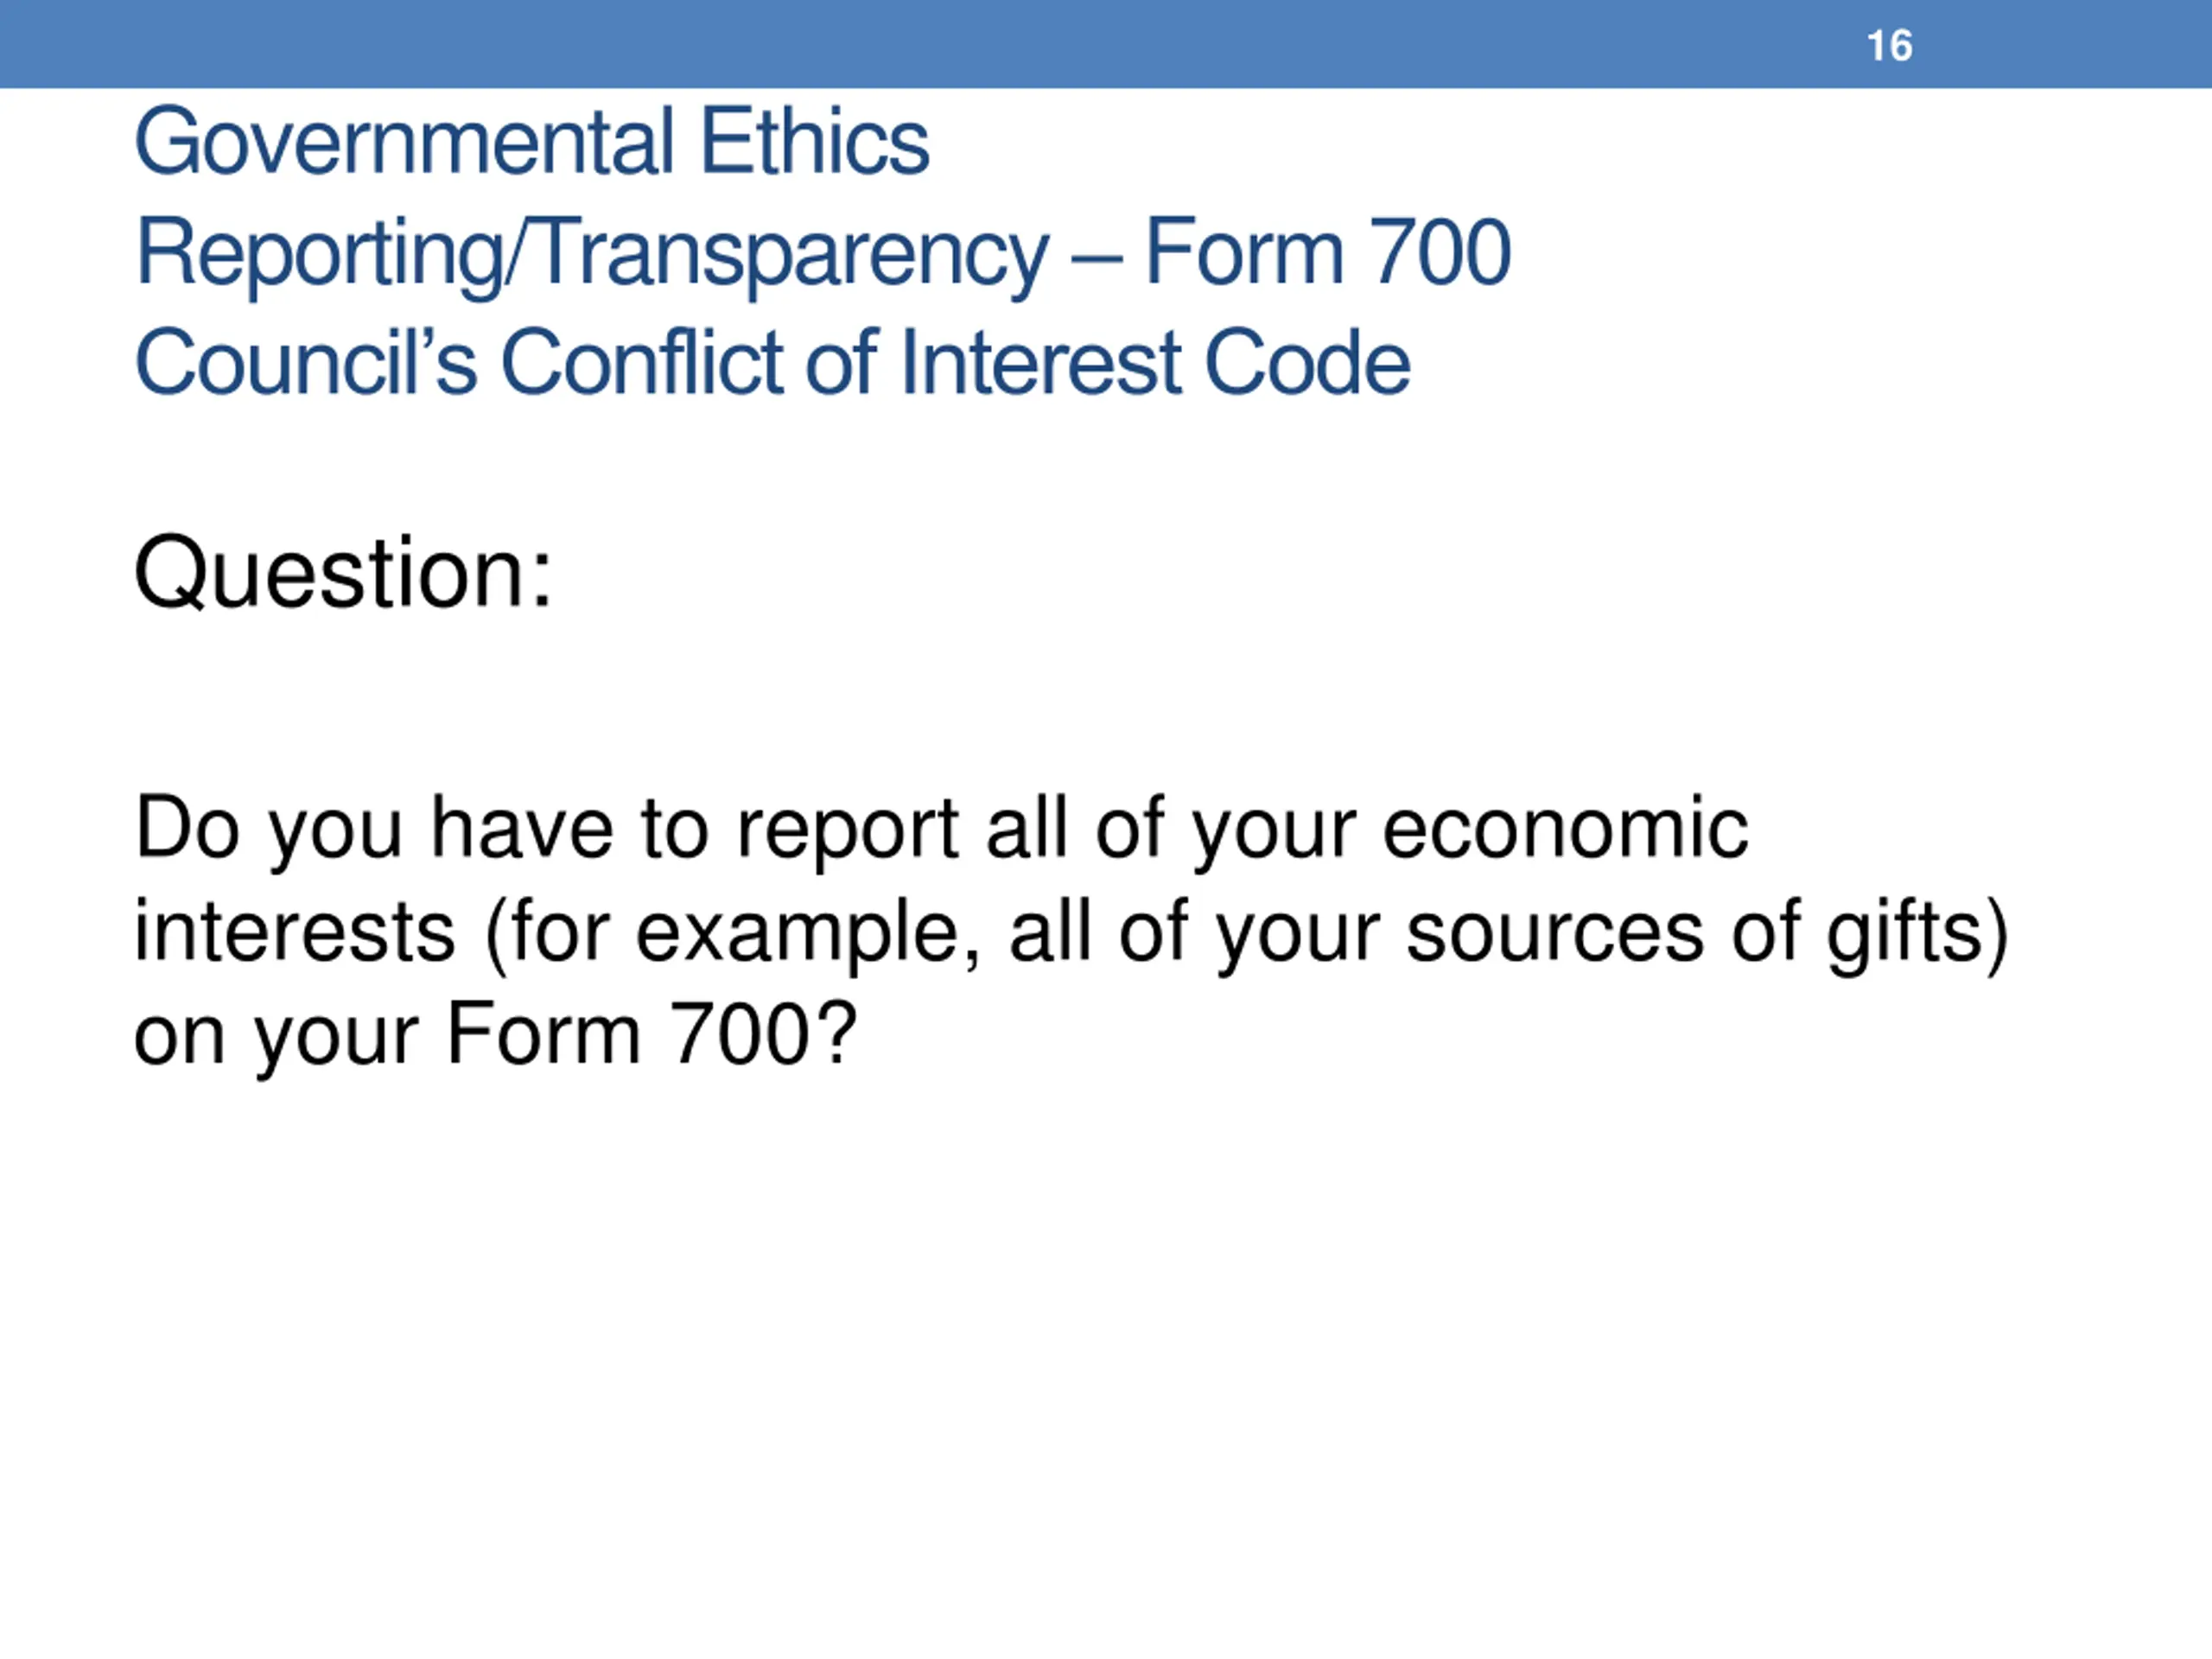Click "(for example," in the question text
This screenshot has width=2212, height=1659.
pyautogui.click(x=733, y=934)
